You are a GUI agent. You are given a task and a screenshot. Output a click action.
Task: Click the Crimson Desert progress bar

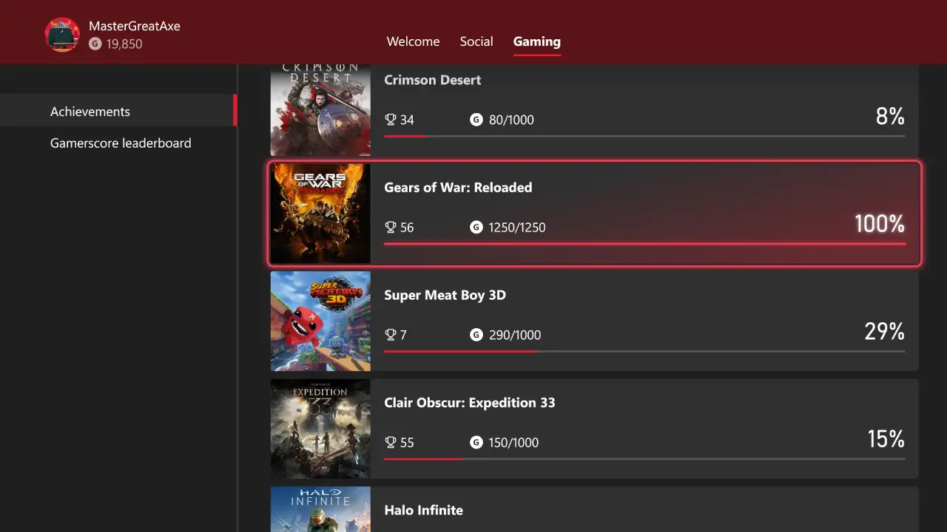pyautogui.click(x=644, y=136)
